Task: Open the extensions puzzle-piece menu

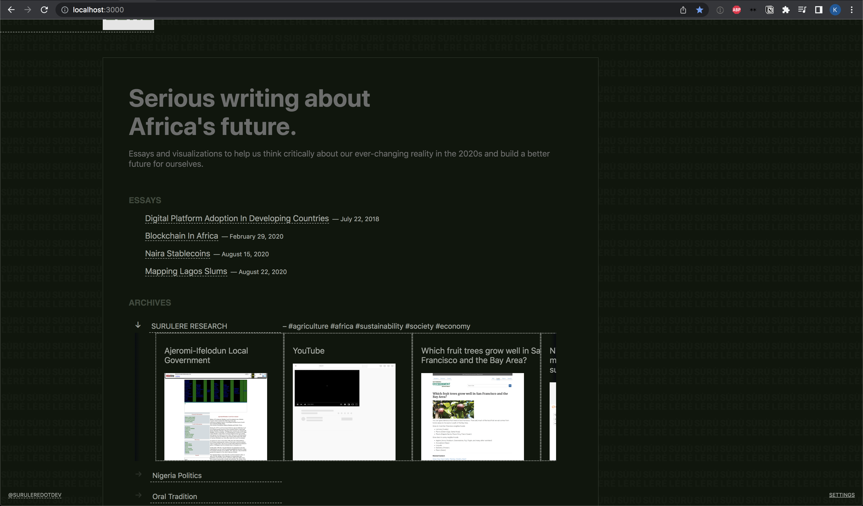Action: pyautogui.click(x=786, y=9)
